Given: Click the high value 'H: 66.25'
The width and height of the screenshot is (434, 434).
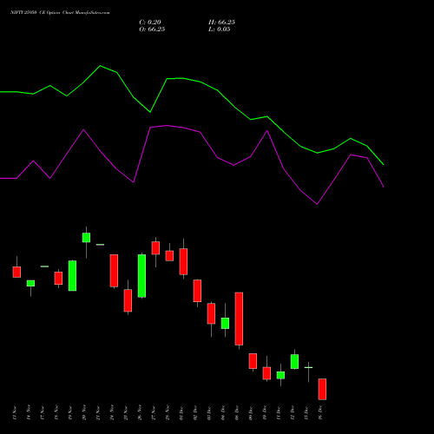Looking at the screenshot, I should point(221,23).
